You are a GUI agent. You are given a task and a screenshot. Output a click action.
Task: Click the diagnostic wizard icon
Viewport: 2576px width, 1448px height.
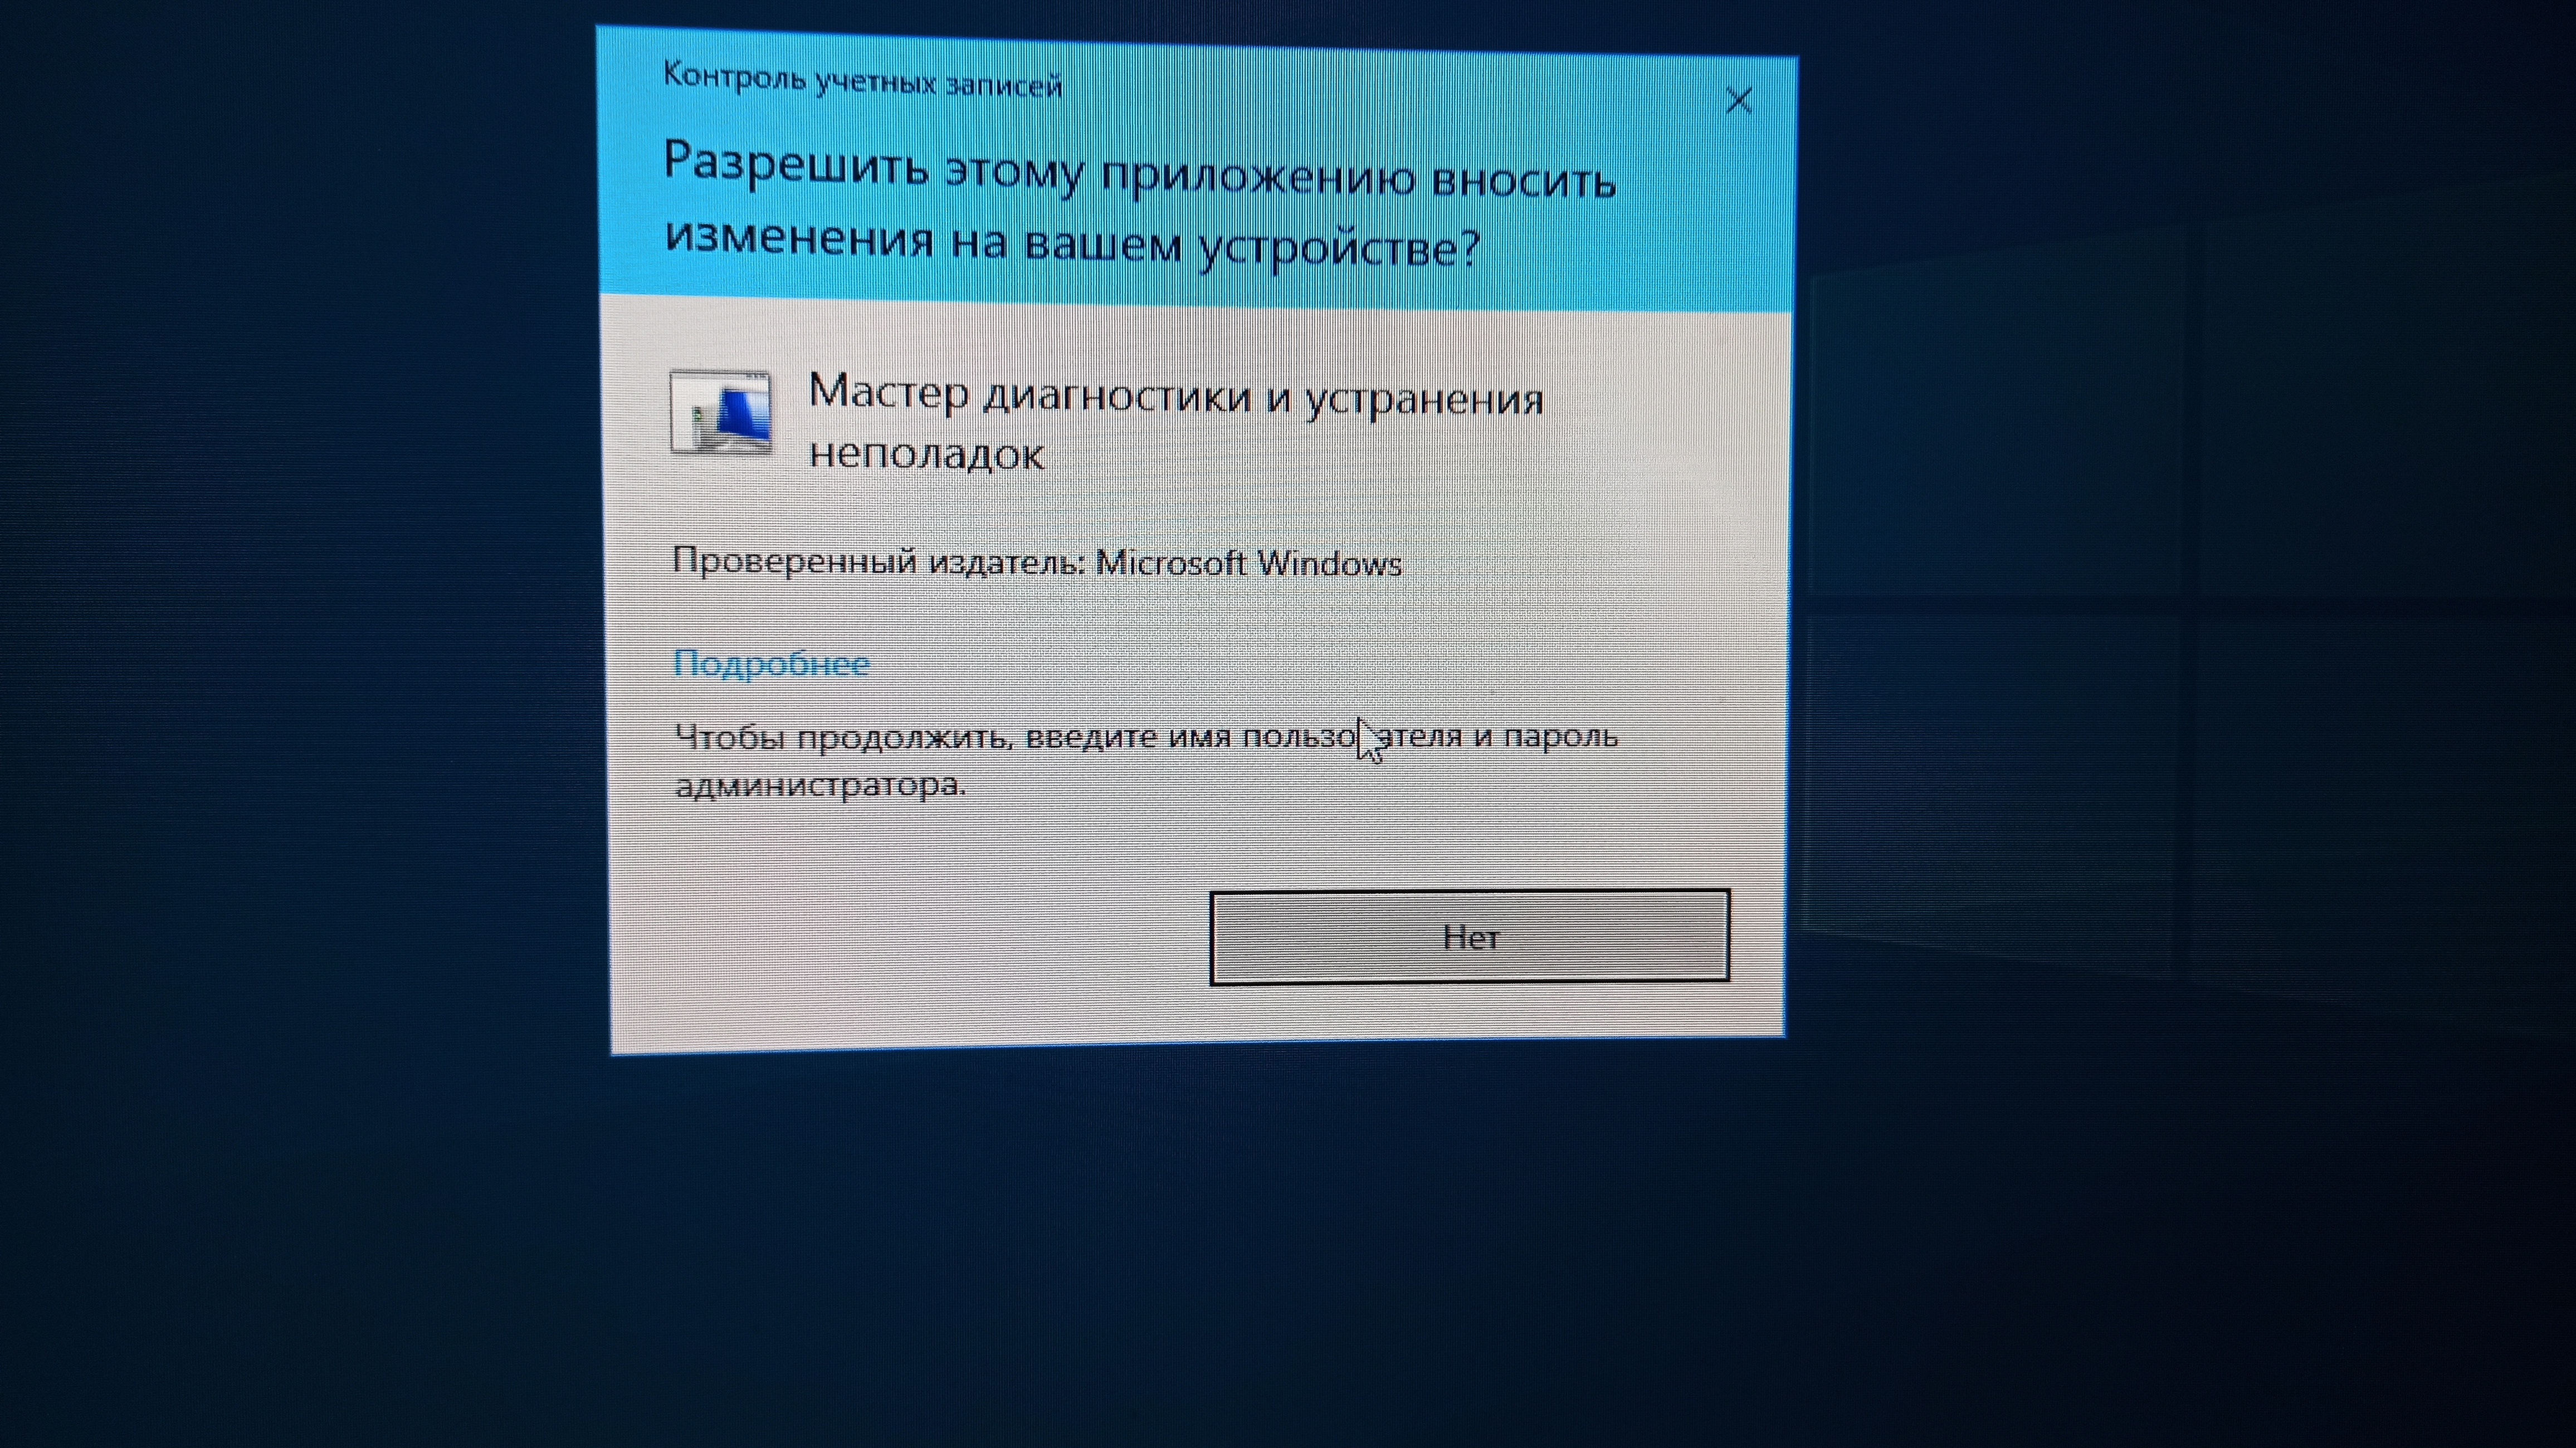[722, 415]
